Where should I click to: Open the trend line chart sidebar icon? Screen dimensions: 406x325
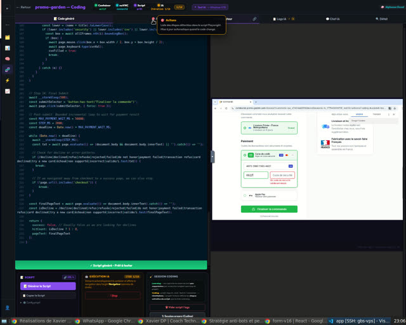[8, 91]
